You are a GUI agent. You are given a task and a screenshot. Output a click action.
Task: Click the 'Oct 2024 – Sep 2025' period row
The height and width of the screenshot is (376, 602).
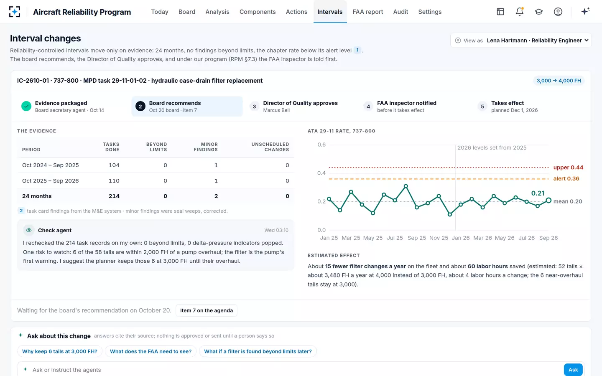[x=156, y=165]
